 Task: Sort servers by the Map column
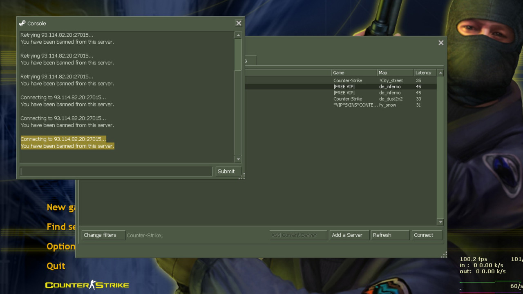pyautogui.click(x=396, y=73)
